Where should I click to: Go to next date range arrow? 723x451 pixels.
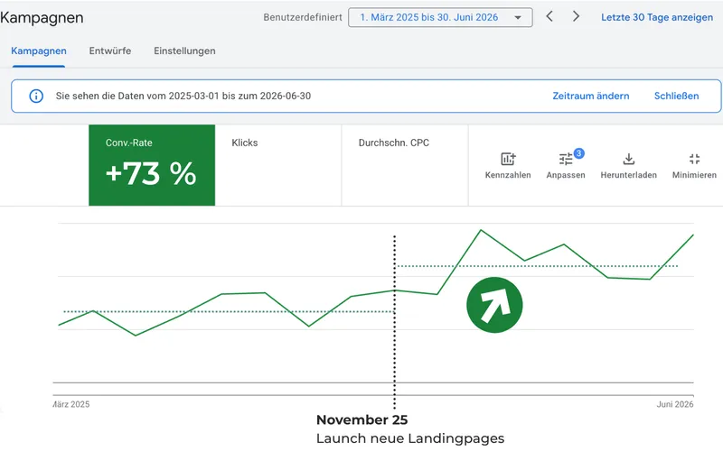576,16
